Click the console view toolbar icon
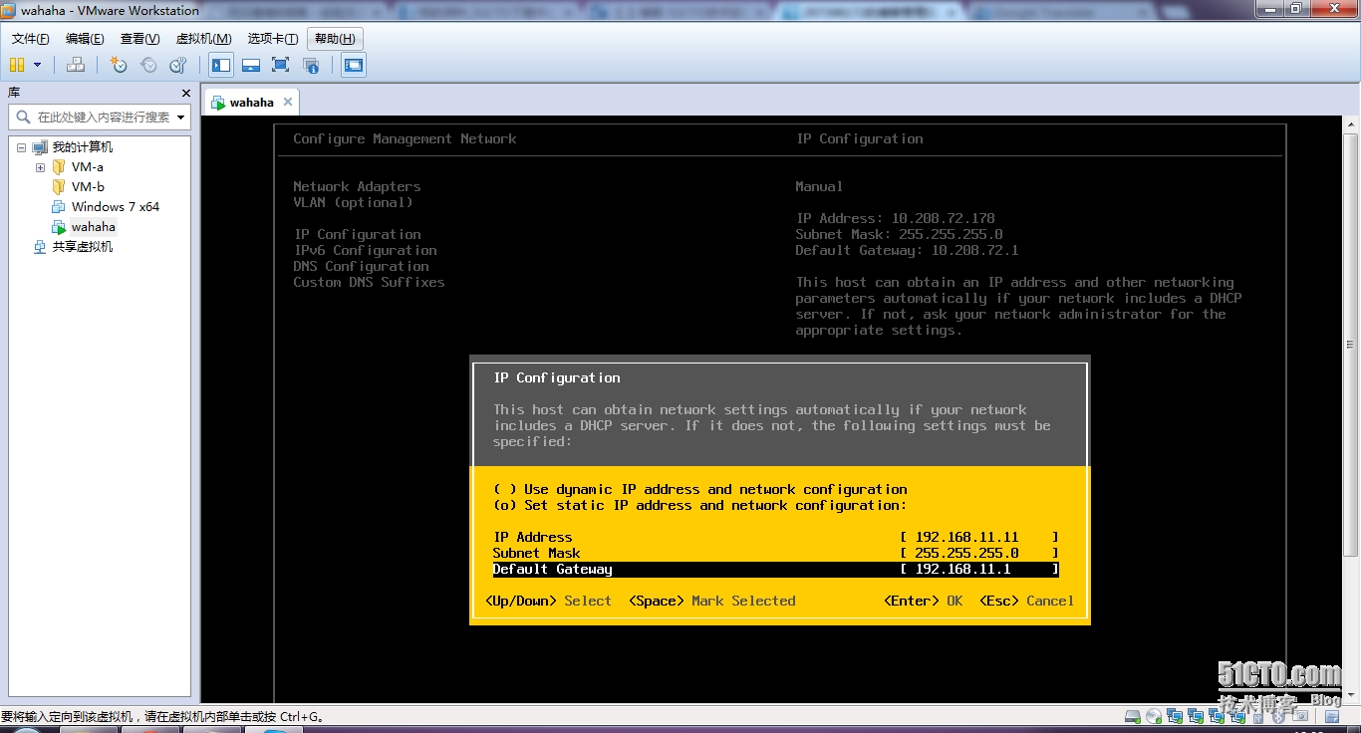The image size is (1361, 733). 354,65
